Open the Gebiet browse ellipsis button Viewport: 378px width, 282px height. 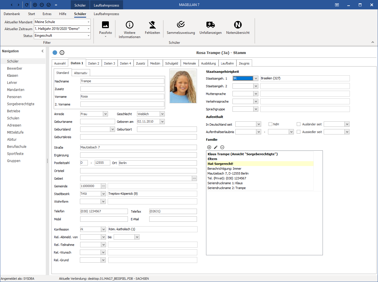[x=194, y=178]
